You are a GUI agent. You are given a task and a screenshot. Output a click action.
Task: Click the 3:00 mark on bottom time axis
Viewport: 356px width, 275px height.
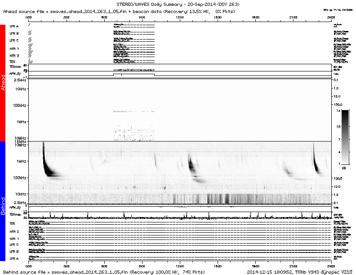coord(66,266)
